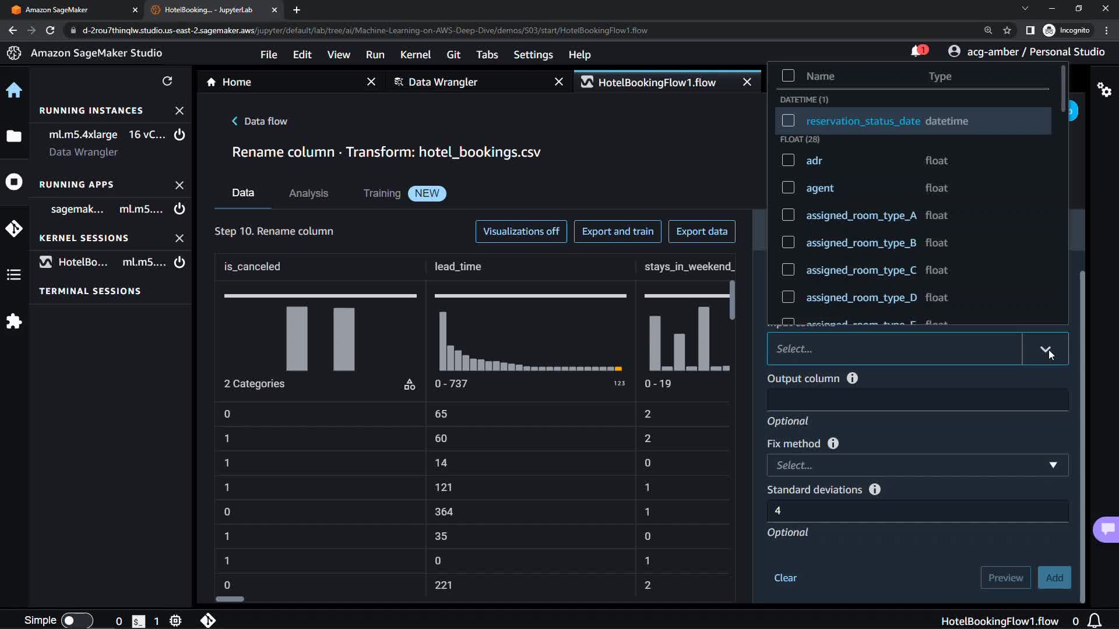The width and height of the screenshot is (1119, 629).
Task: Open the File Browser folder icon
Action: (14, 136)
